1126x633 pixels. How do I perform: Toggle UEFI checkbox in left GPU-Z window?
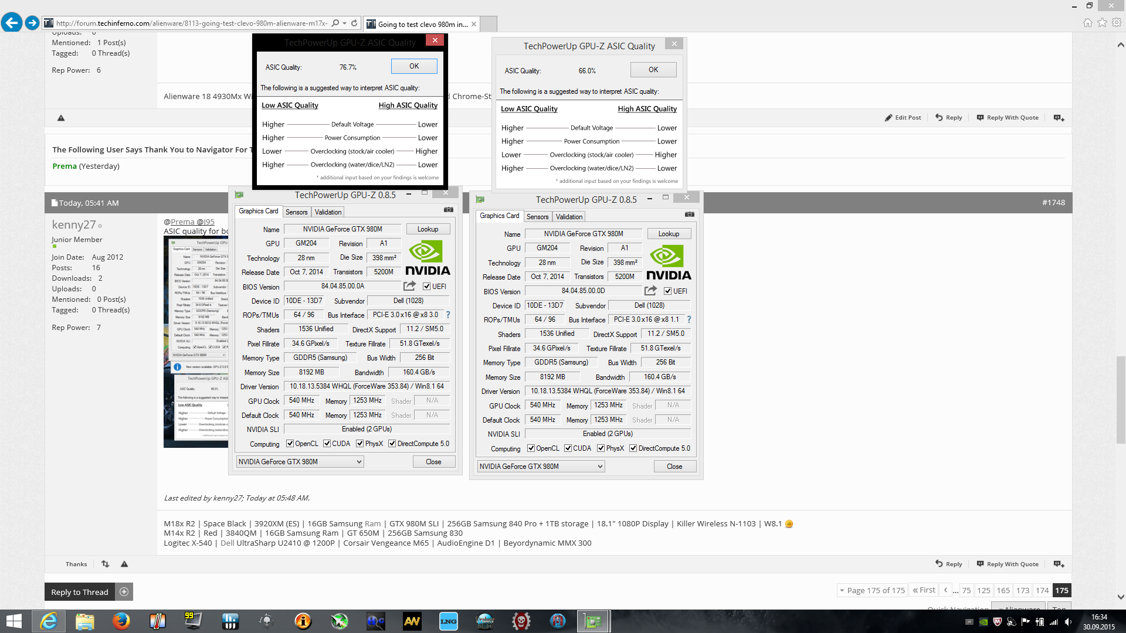[426, 287]
